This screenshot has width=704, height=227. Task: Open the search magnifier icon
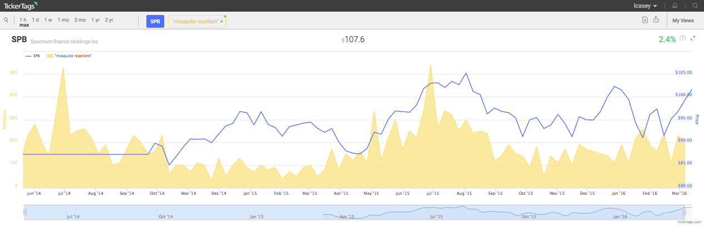(x=6, y=20)
